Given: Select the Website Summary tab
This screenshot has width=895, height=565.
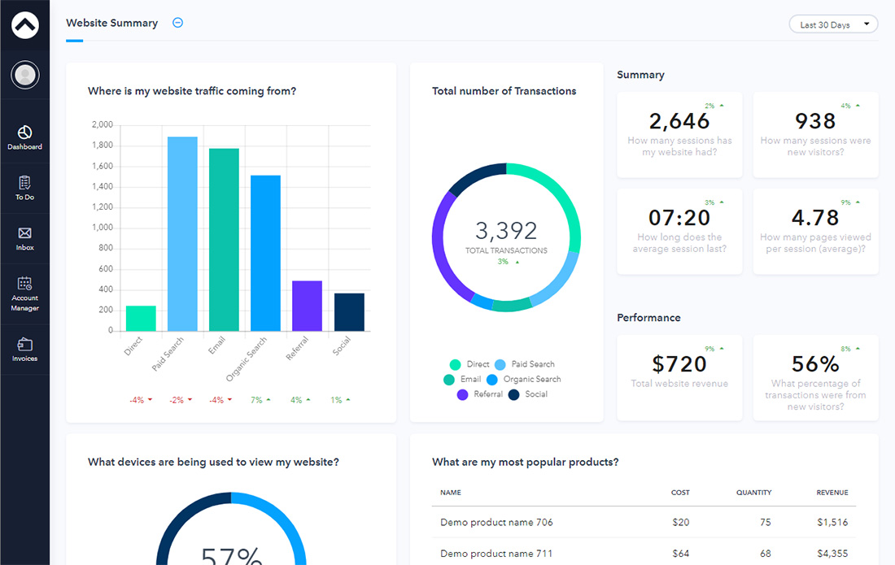Looking at the screenshot, I should [112, 23].
